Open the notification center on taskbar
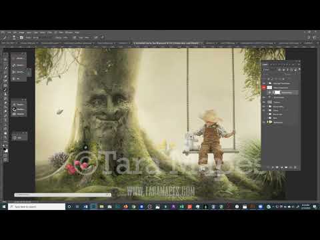This screenshot has height=240, width=320. click(315, 207)
